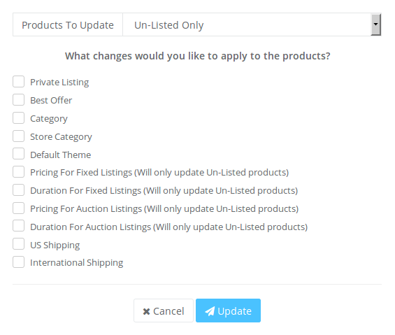Click the Update button
This screenshot has height=335, width=395.
(x=228, y=311)
